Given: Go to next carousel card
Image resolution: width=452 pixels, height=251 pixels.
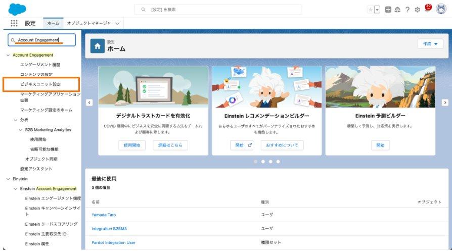Looking at the screenshot, I should (x=445, y=103).
